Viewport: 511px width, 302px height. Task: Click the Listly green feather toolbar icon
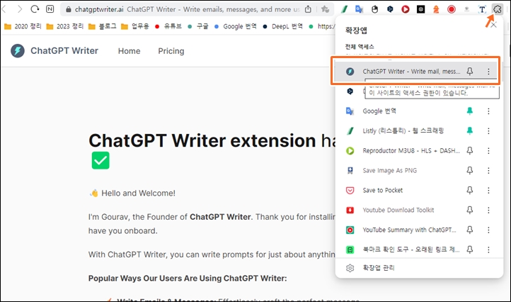(344, 9)
